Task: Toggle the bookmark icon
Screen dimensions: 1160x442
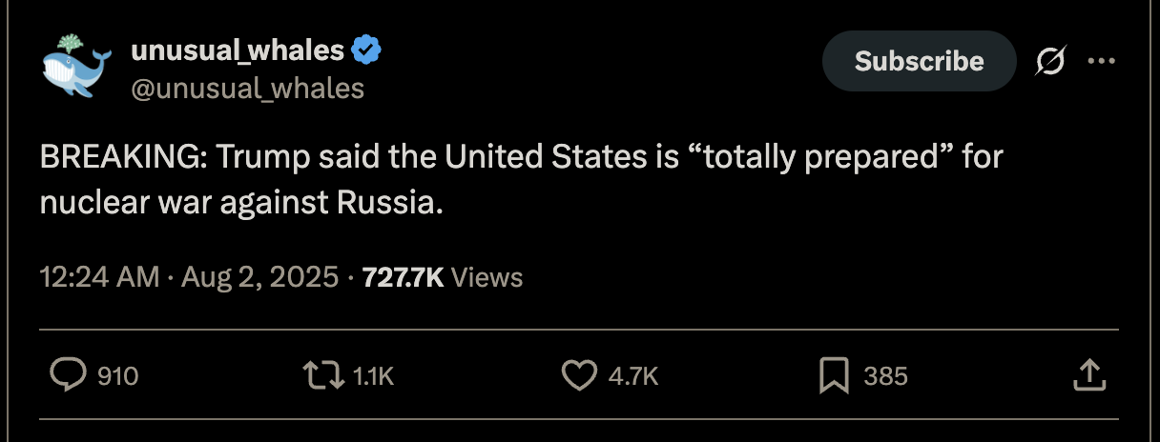Action: point(834,376)
